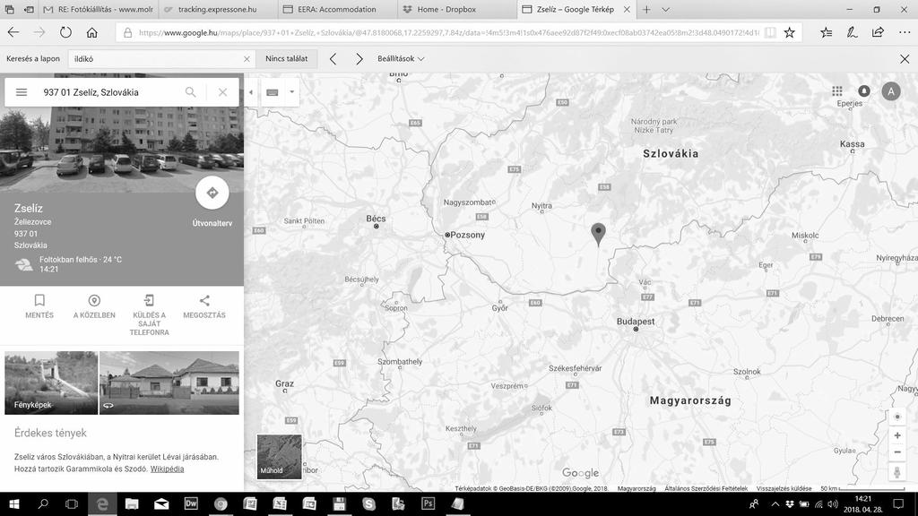Image resolution: width=918 pixels, height=516 pixels.
Task: Open the Wikipédia link
Action: point(167,469)
